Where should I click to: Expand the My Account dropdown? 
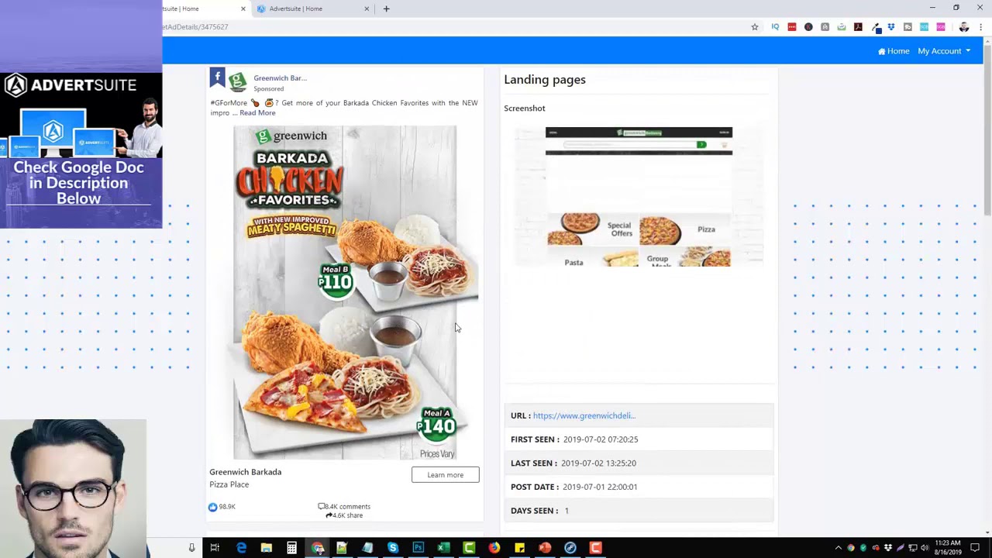pos(944,51)
